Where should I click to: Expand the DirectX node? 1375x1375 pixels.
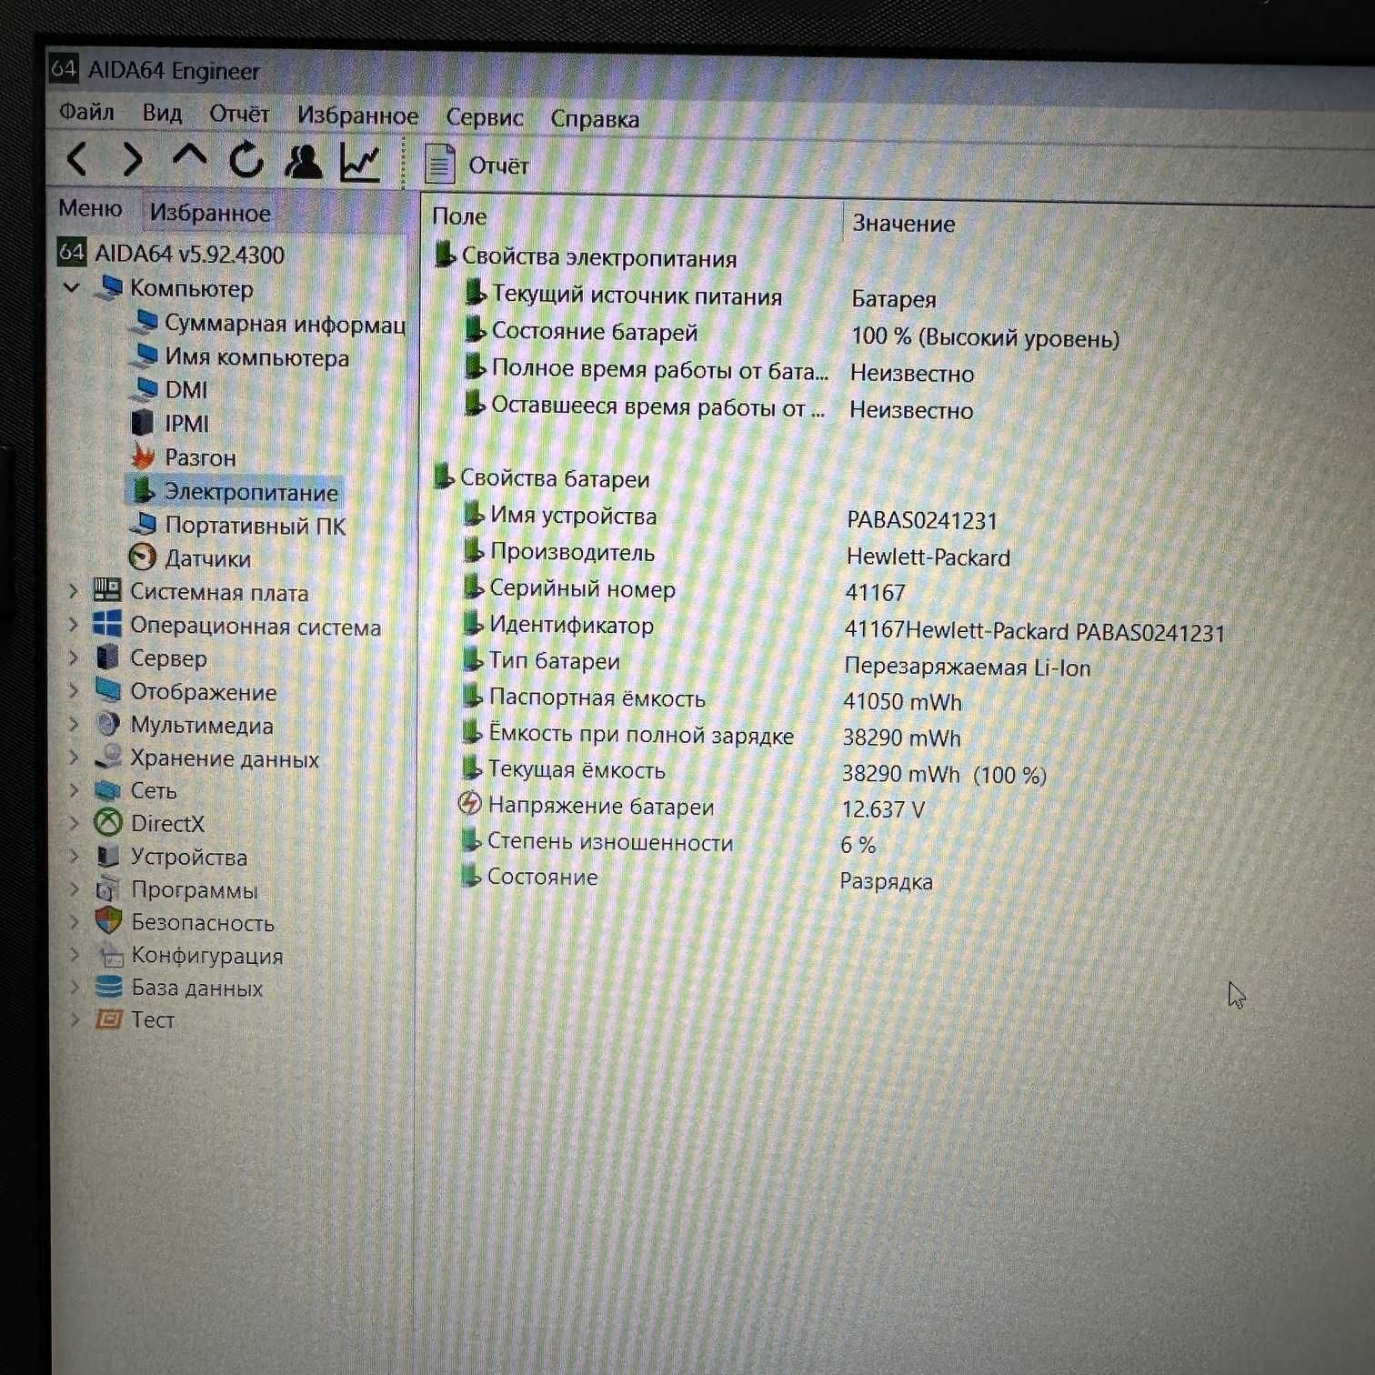pos(74,823)
